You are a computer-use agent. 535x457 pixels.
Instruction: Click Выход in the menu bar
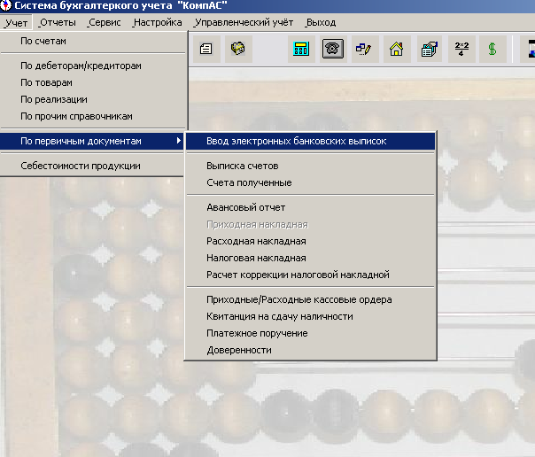pos(320,22)
